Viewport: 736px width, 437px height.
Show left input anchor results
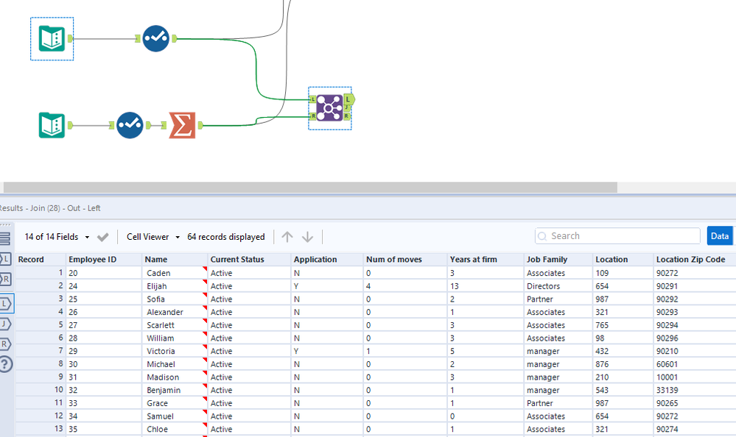pos(6,259)
